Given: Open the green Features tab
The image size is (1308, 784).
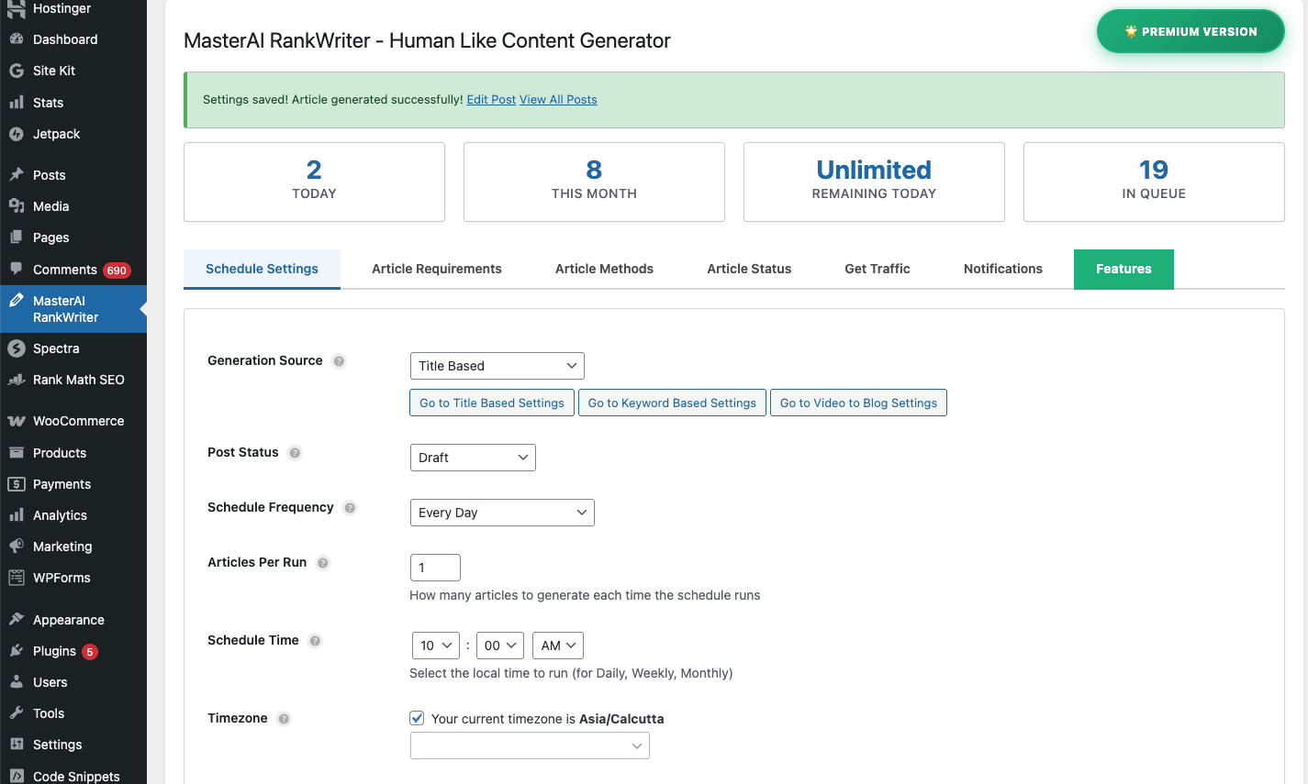Looking at the screenshot, I should click(1124, 269).
